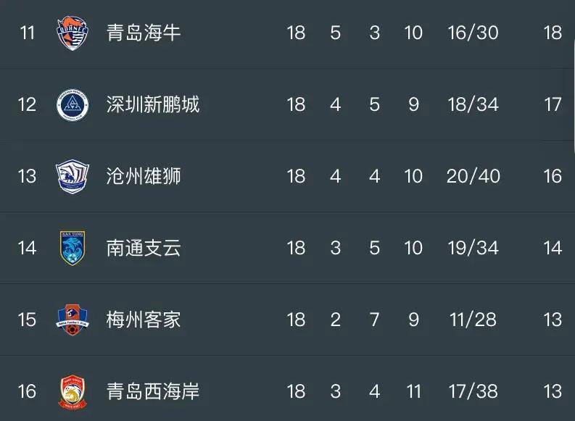
Task: Click rank number 11 in the table
Action: (27, 33)
